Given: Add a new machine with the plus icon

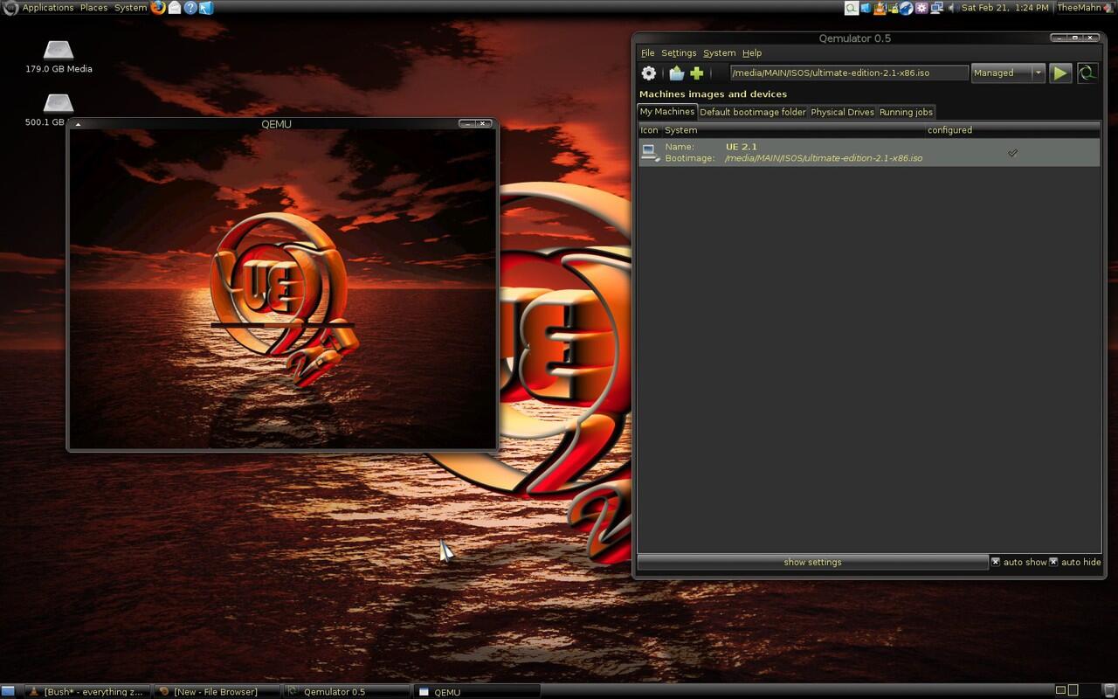Looking at the screenshot, I should (x=694, y=73).
